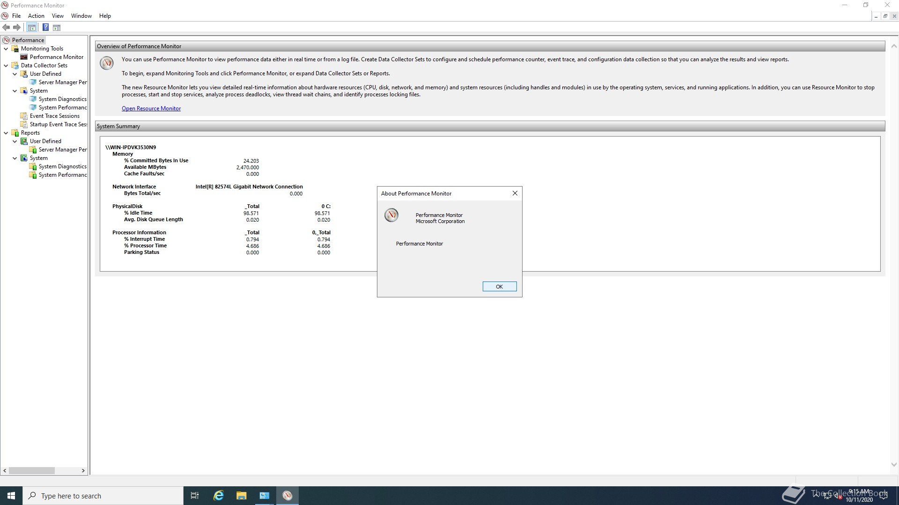Launch Internet Explorer from the taskbar

[218, 496]
